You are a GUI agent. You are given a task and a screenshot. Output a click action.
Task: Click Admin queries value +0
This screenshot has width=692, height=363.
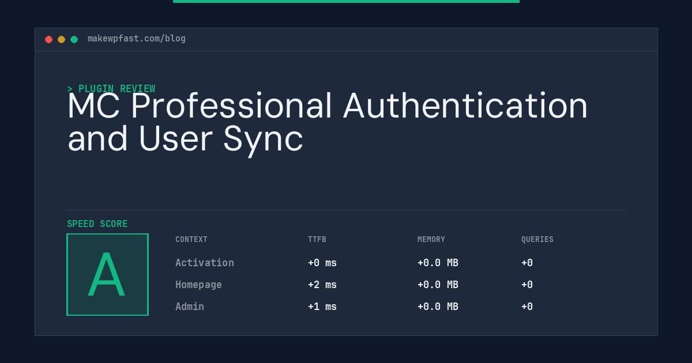[x=527, y=307]
